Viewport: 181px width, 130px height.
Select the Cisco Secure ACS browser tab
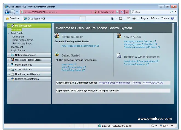51,18
